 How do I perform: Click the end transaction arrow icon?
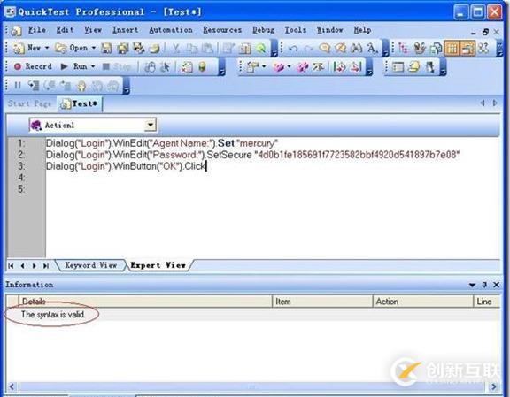[x=356, y=67]
